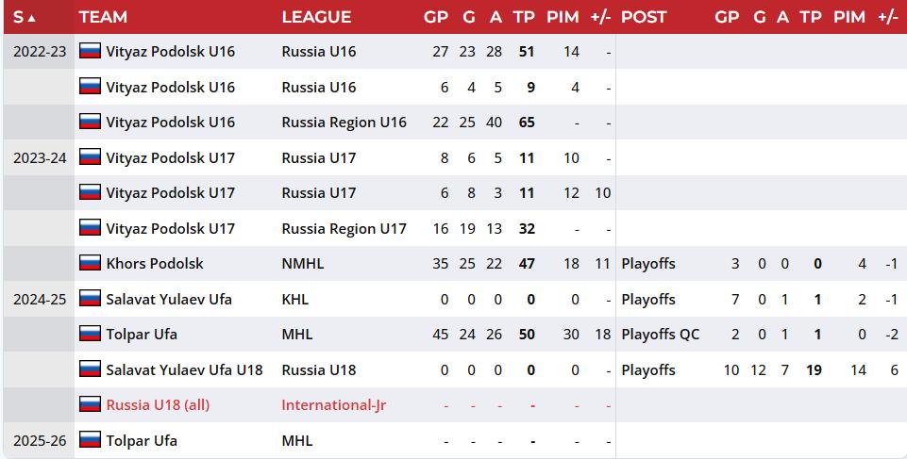Screen dimensions: 907x459
Task: Click the Playoffs QC label for Tolpar Ufa
Action: (660, 335)
